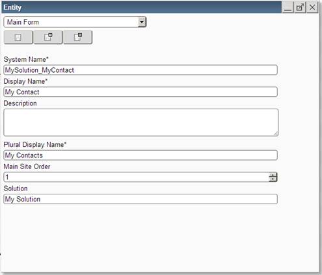
Task: Click the Entity window title bar
Action: 141,7
